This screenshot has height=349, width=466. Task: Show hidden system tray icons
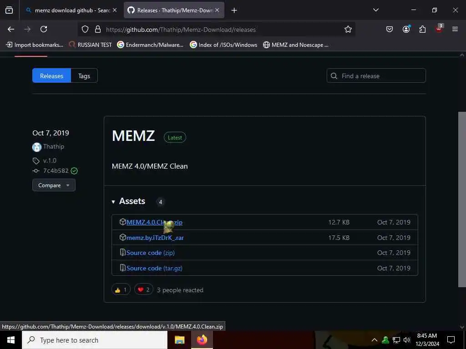(x=375, y=340)
